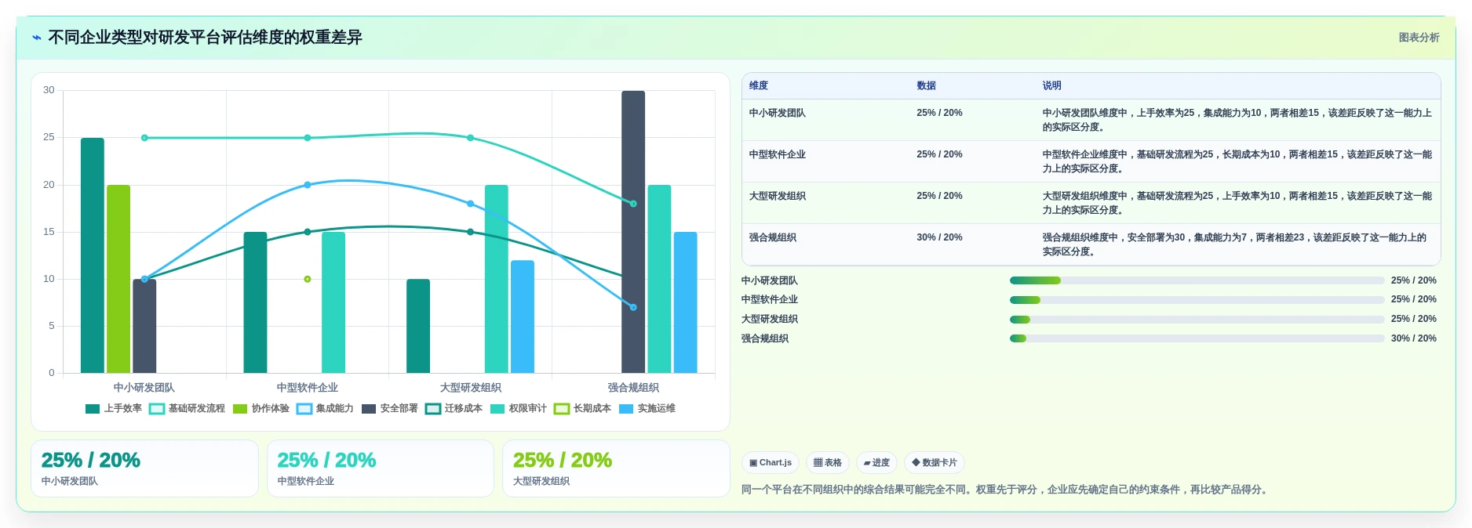
Task: Click the 30% / 20% value in the table
Action: (x=939, y=237)
